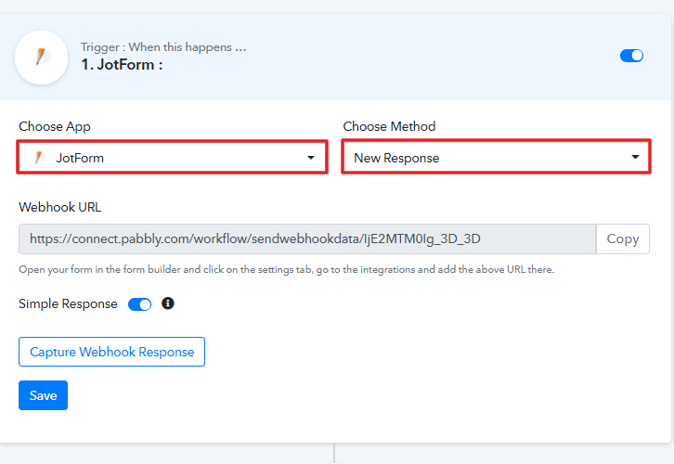Click the JotFlow trigger app logo circle
The width and height of the screenshot is (674, 464).
click(41, 58)
